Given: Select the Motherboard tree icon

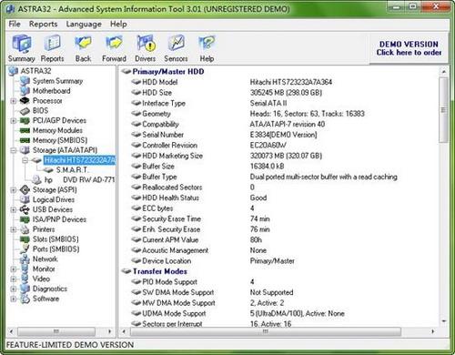Looking at the screenshot, I should click(x=25, y=91).
